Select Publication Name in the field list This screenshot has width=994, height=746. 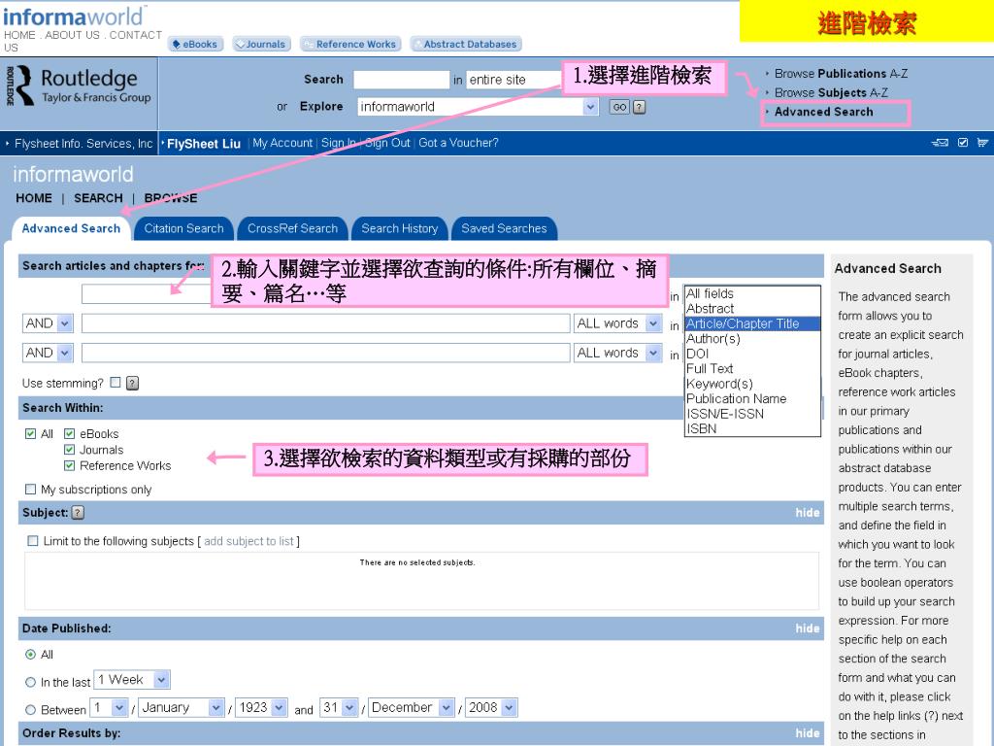[x=752, y=399]
